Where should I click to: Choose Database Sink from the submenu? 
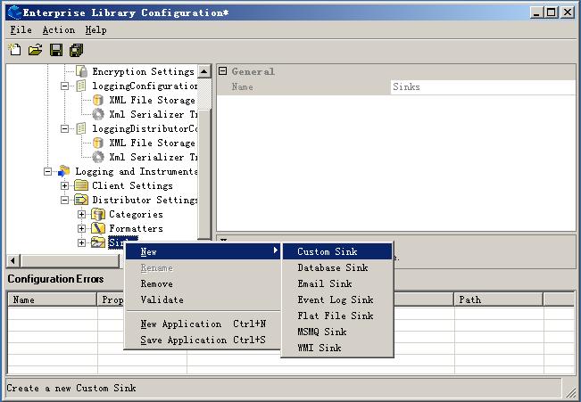coord(332,267)
